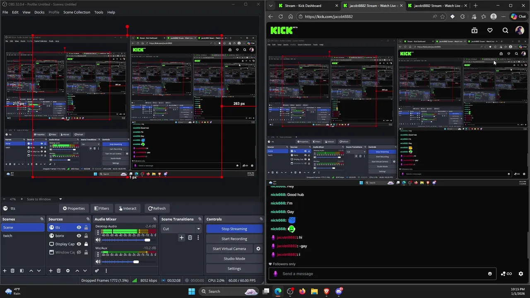
Task: Toggle lock on Window Capture source
Action: 86,252
